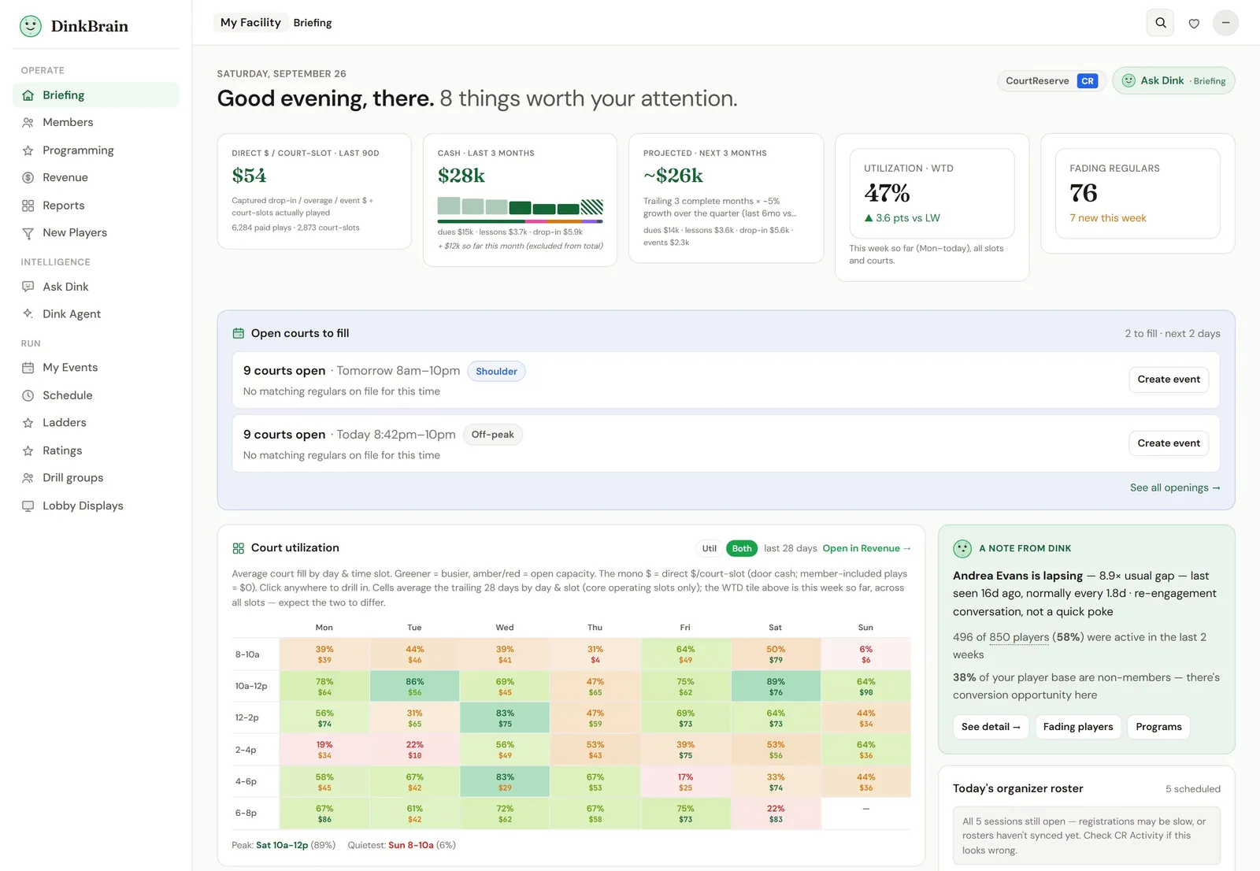The image size is (1260, 871).
Task: Open Dink Agent sparkle icon
Action: point(28,313)
